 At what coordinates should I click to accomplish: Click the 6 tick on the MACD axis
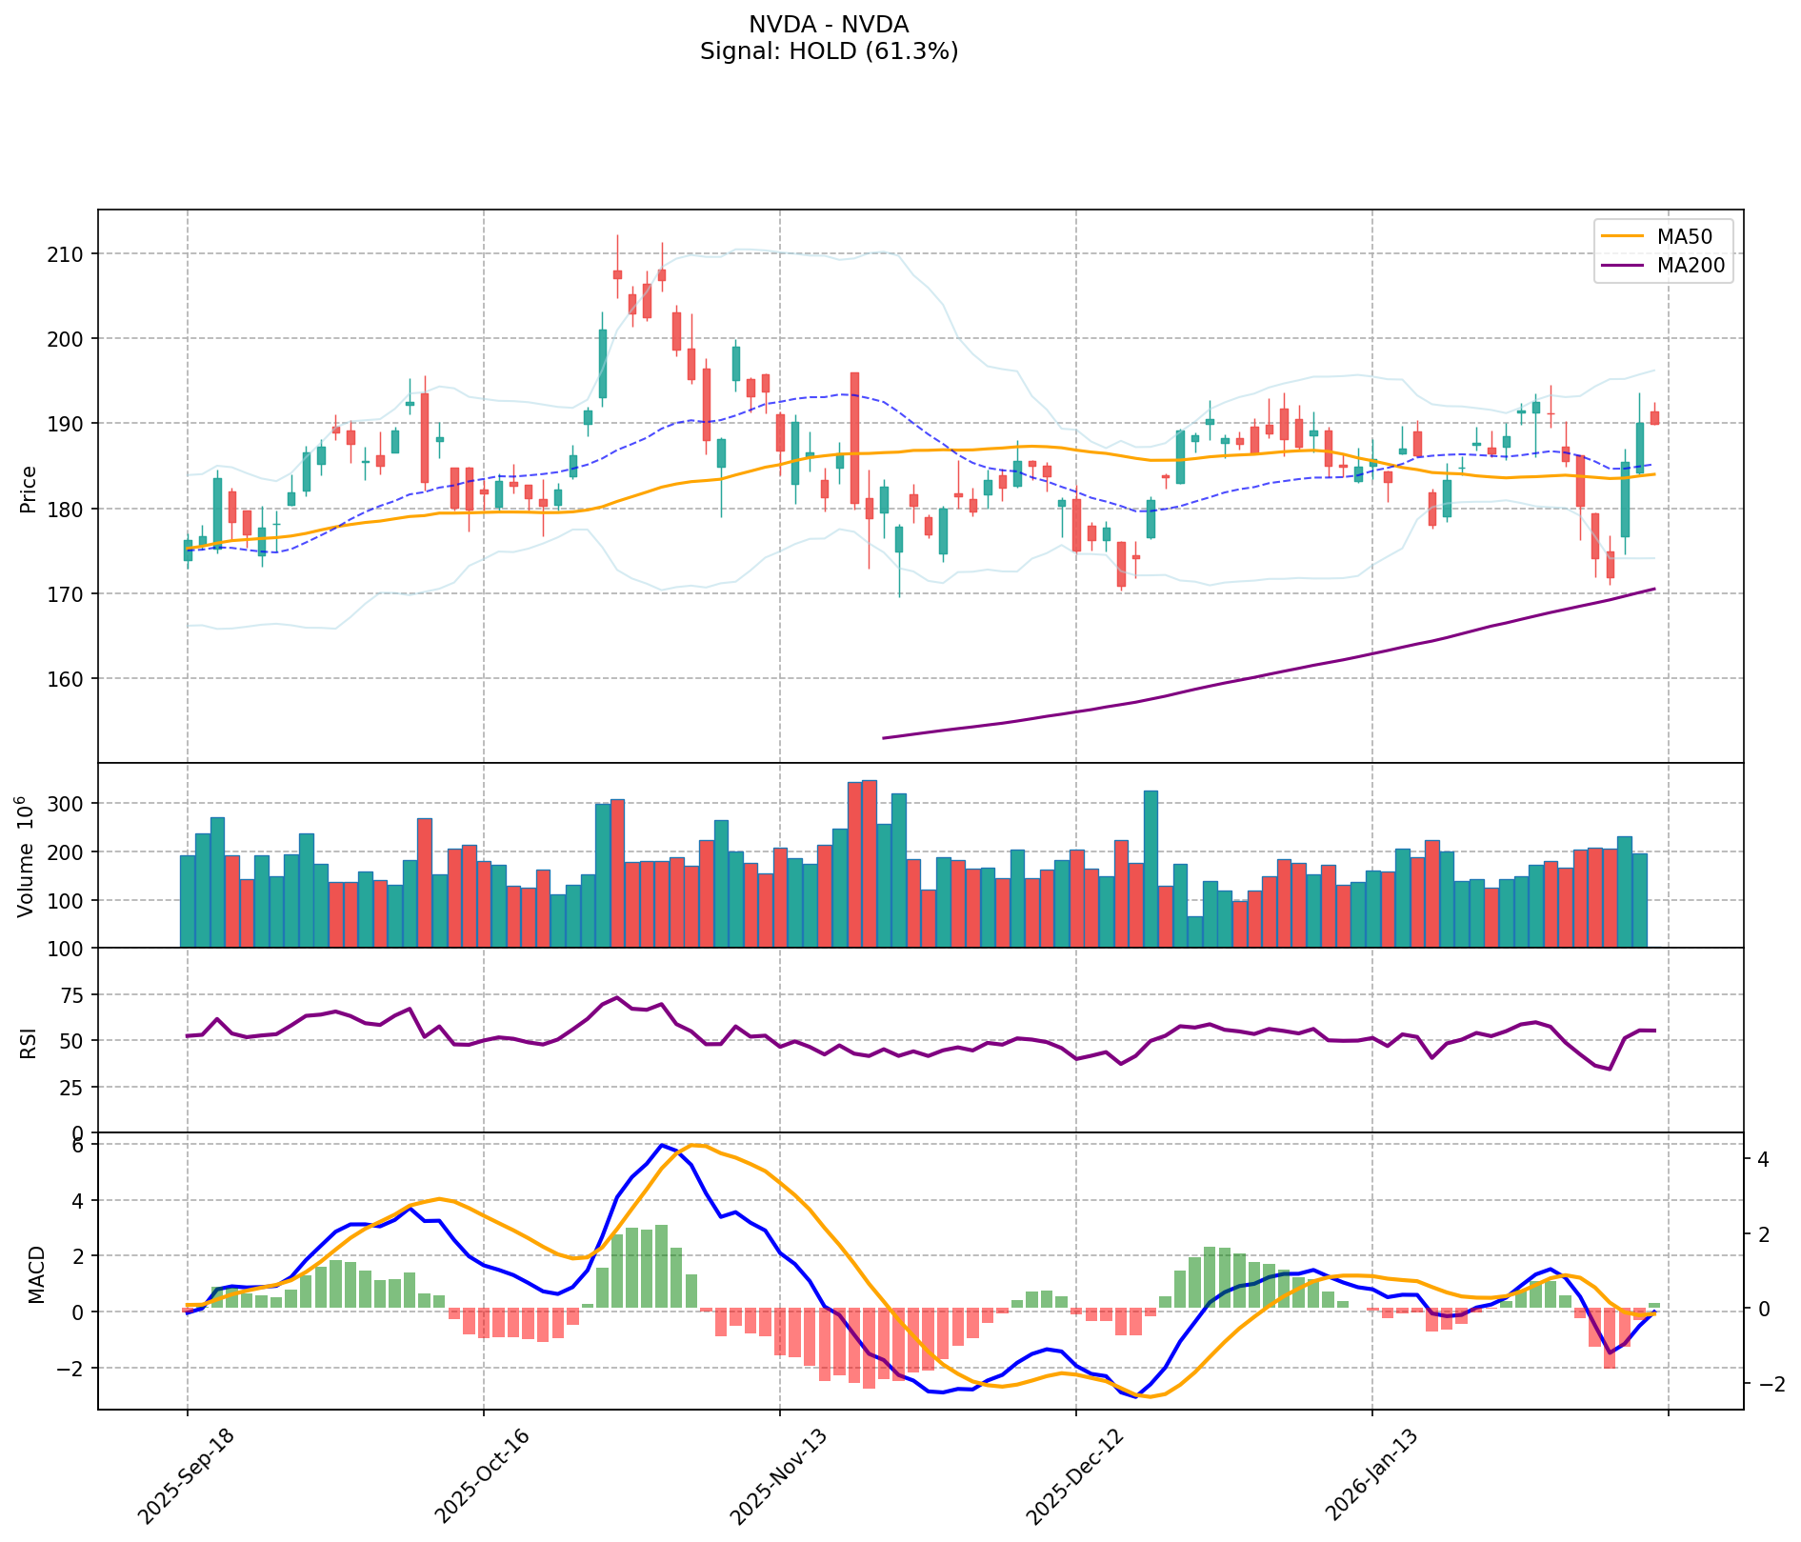point(79,1146)
